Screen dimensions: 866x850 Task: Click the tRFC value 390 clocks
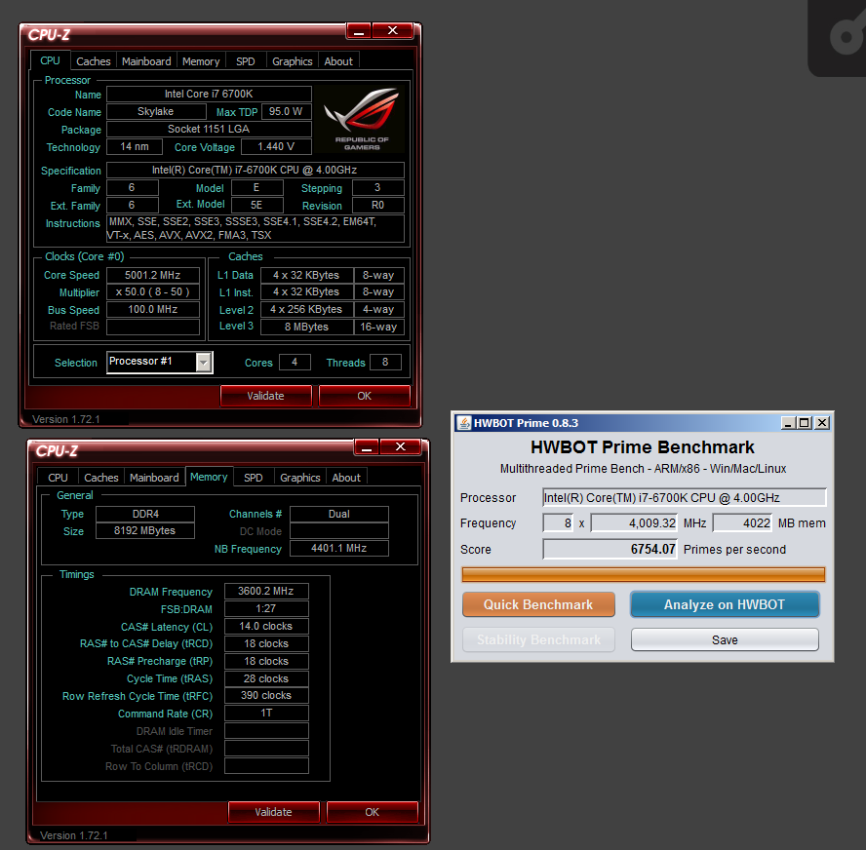tap(266, 695)
